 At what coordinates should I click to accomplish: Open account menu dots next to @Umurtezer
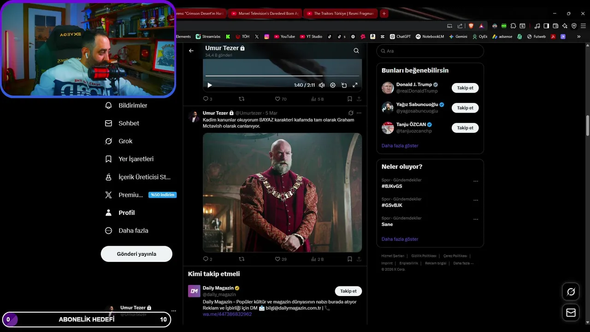tap(174, 311)
